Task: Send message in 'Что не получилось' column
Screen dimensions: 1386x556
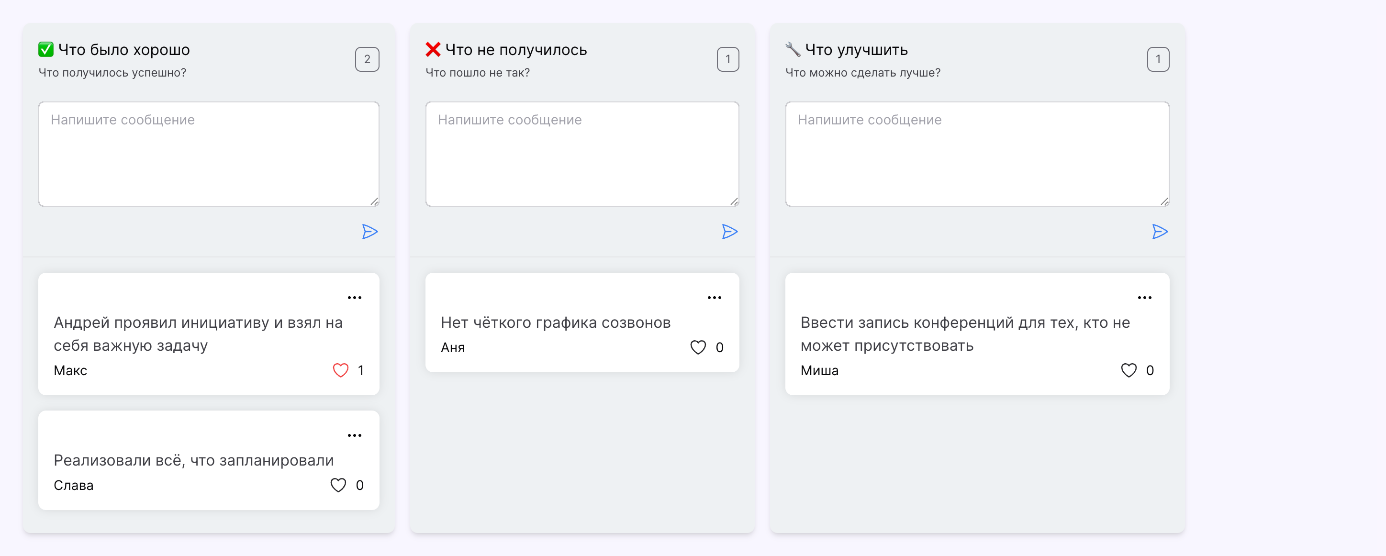Action: point(729,232)
